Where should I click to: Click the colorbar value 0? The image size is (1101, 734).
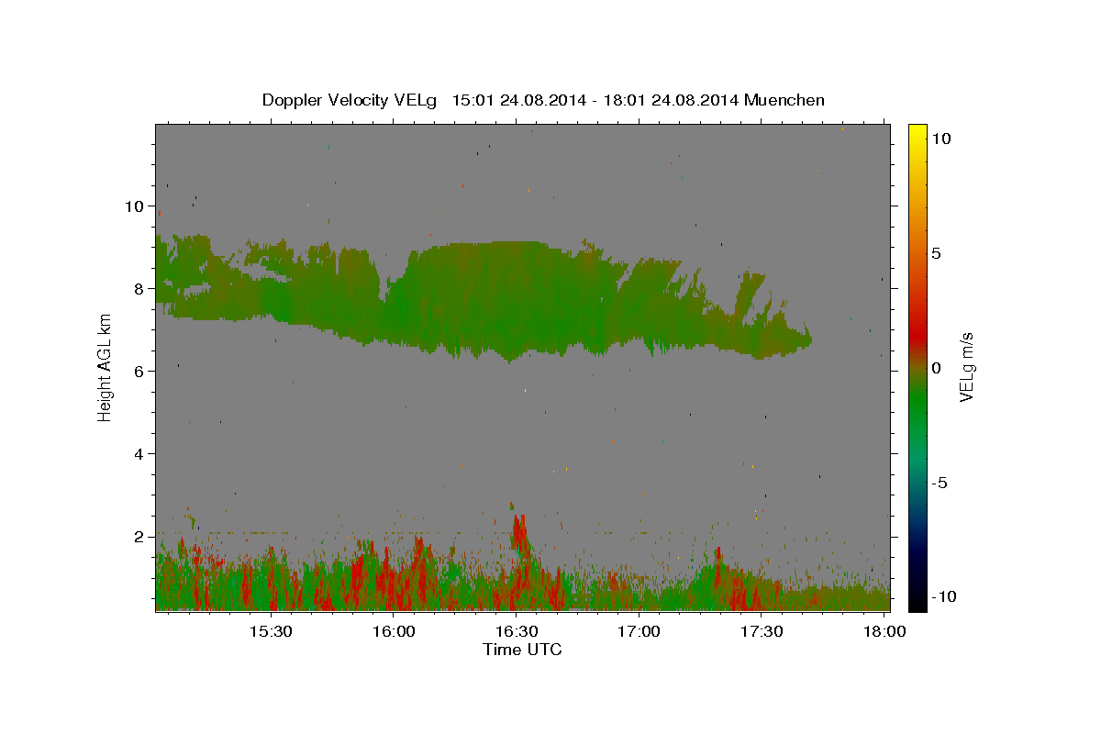tap(935, 368)
